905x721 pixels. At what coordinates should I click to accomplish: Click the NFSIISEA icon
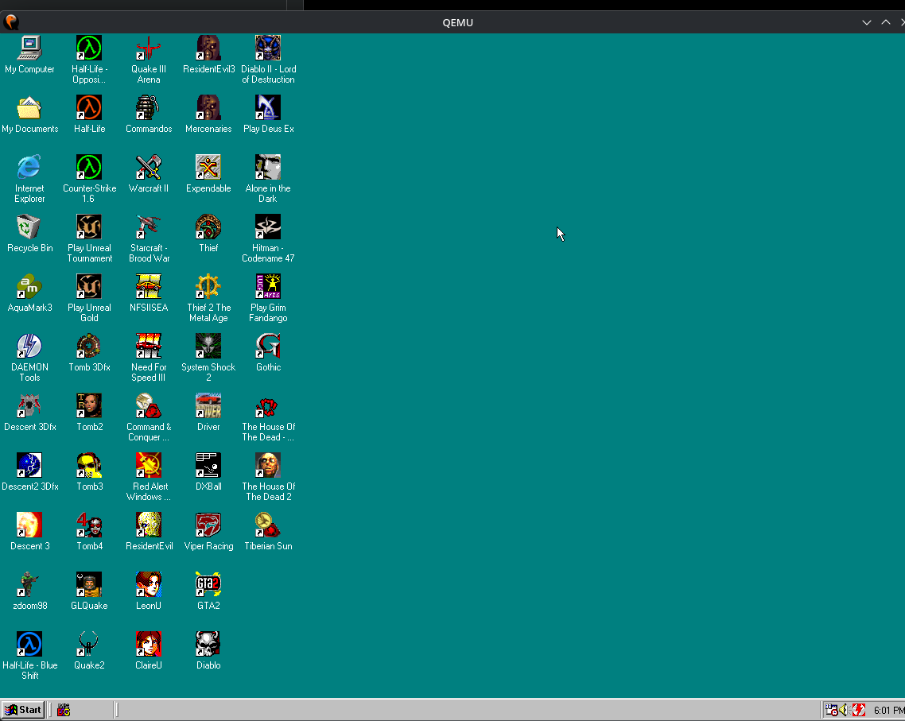pyautogui.click(x=149, y=286)
